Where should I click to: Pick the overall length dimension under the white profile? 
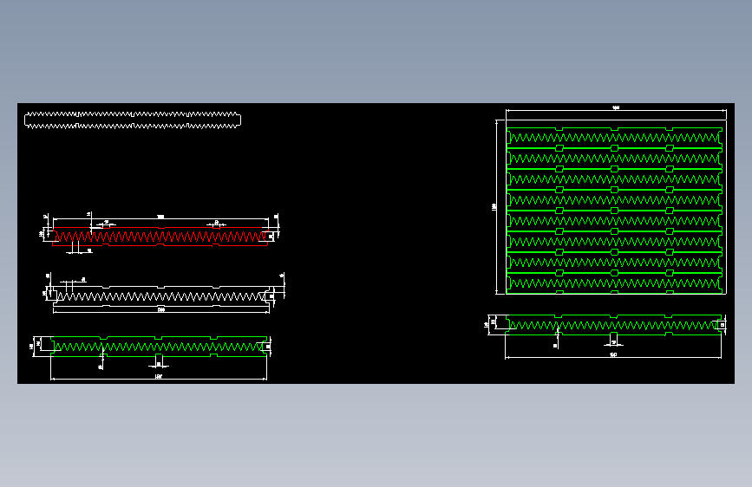tap(161, 310)
